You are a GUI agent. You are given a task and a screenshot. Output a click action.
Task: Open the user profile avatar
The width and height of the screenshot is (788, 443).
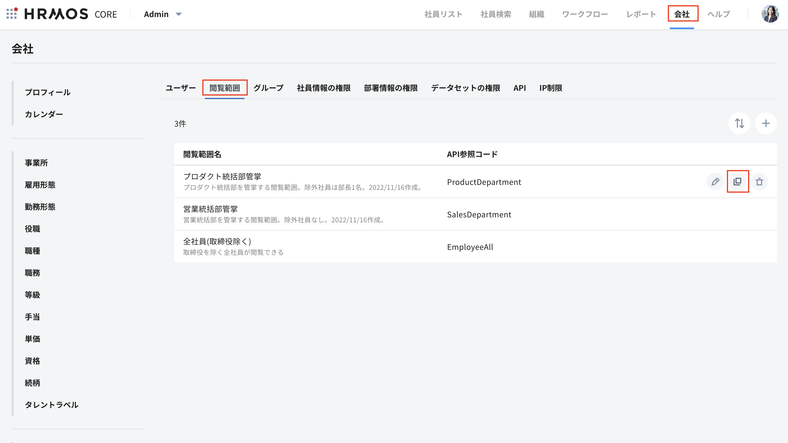point(770,14)
